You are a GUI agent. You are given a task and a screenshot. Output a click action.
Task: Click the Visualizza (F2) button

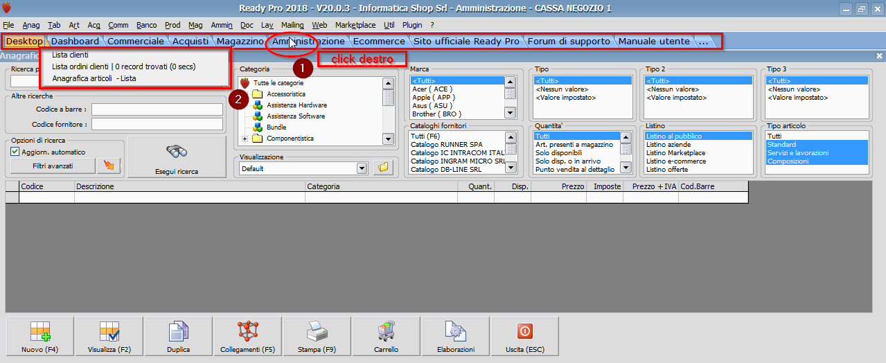click(109, 336)
